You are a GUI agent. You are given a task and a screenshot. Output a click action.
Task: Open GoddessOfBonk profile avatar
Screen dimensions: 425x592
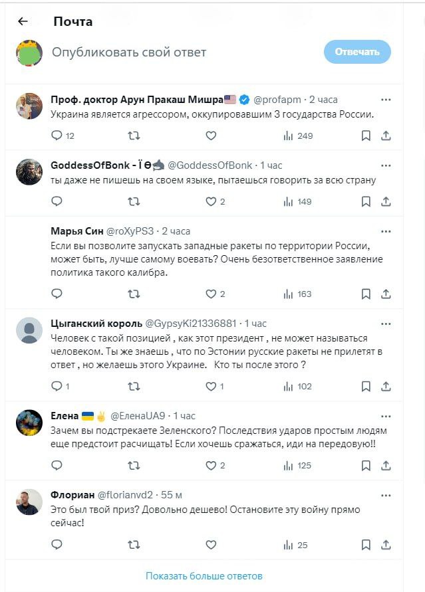29,171
